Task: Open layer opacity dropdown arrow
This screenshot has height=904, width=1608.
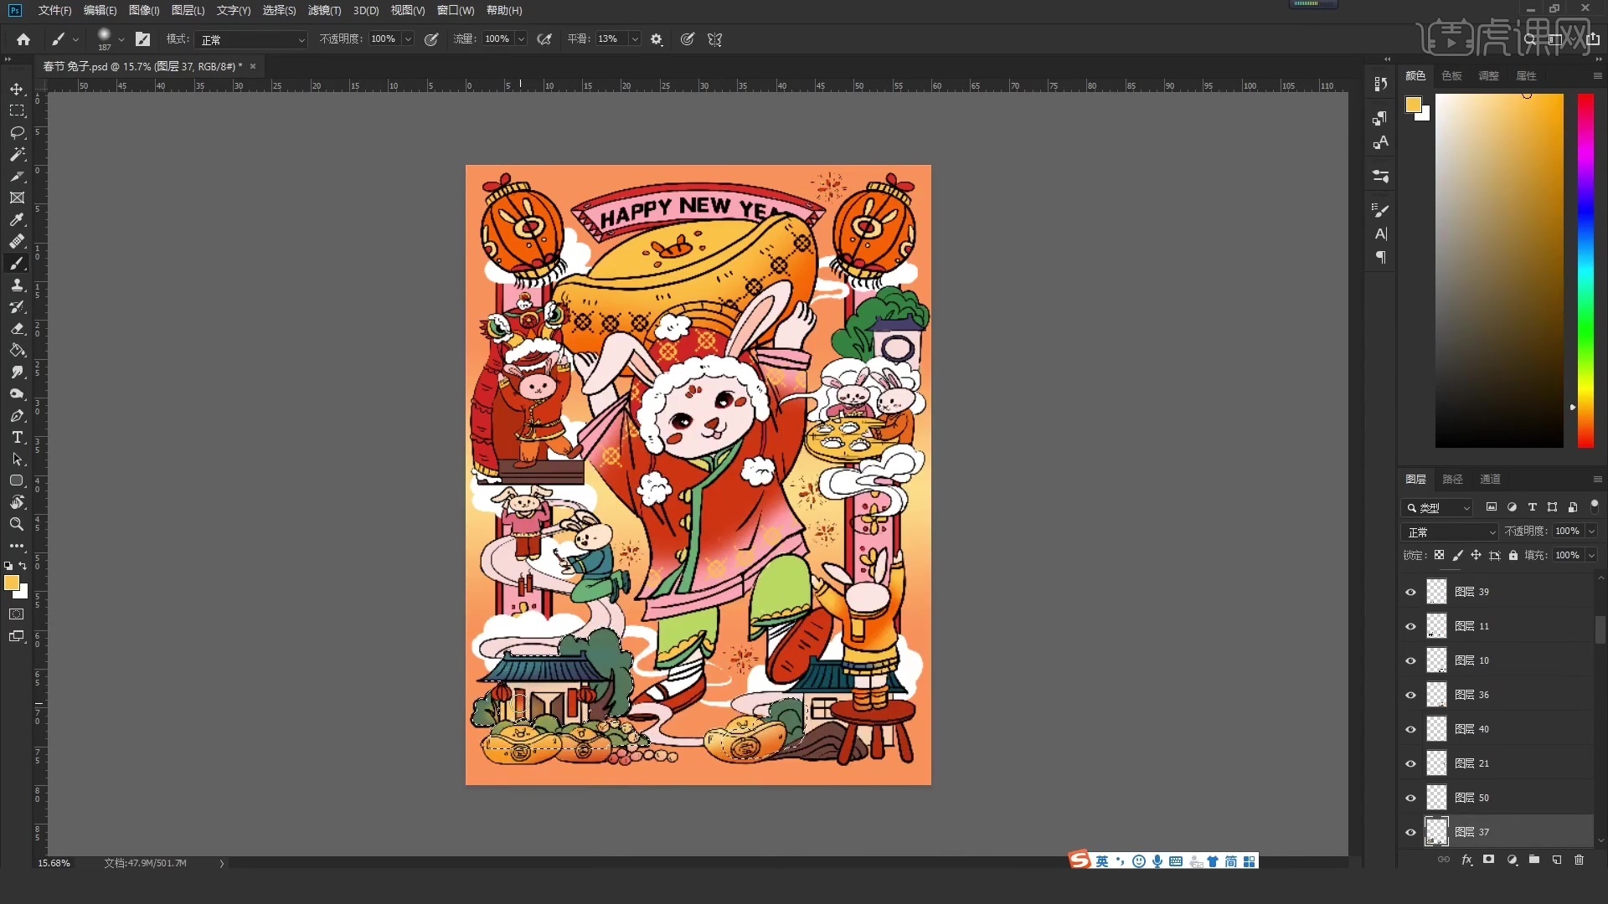Action: (x=1591, y=532)
